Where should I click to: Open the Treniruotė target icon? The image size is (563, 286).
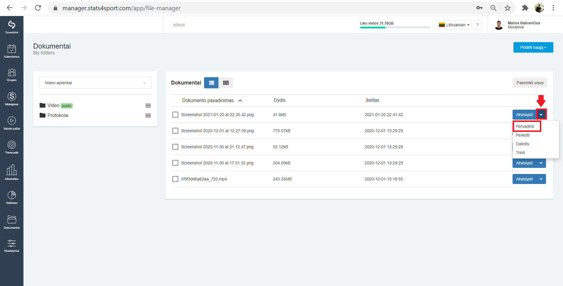coord(12,147)
